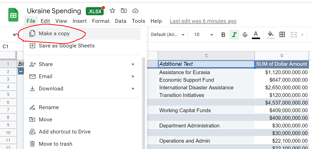Open the Insert menu
The height and width of the screenshot is (149, 311).
point(79,21)
